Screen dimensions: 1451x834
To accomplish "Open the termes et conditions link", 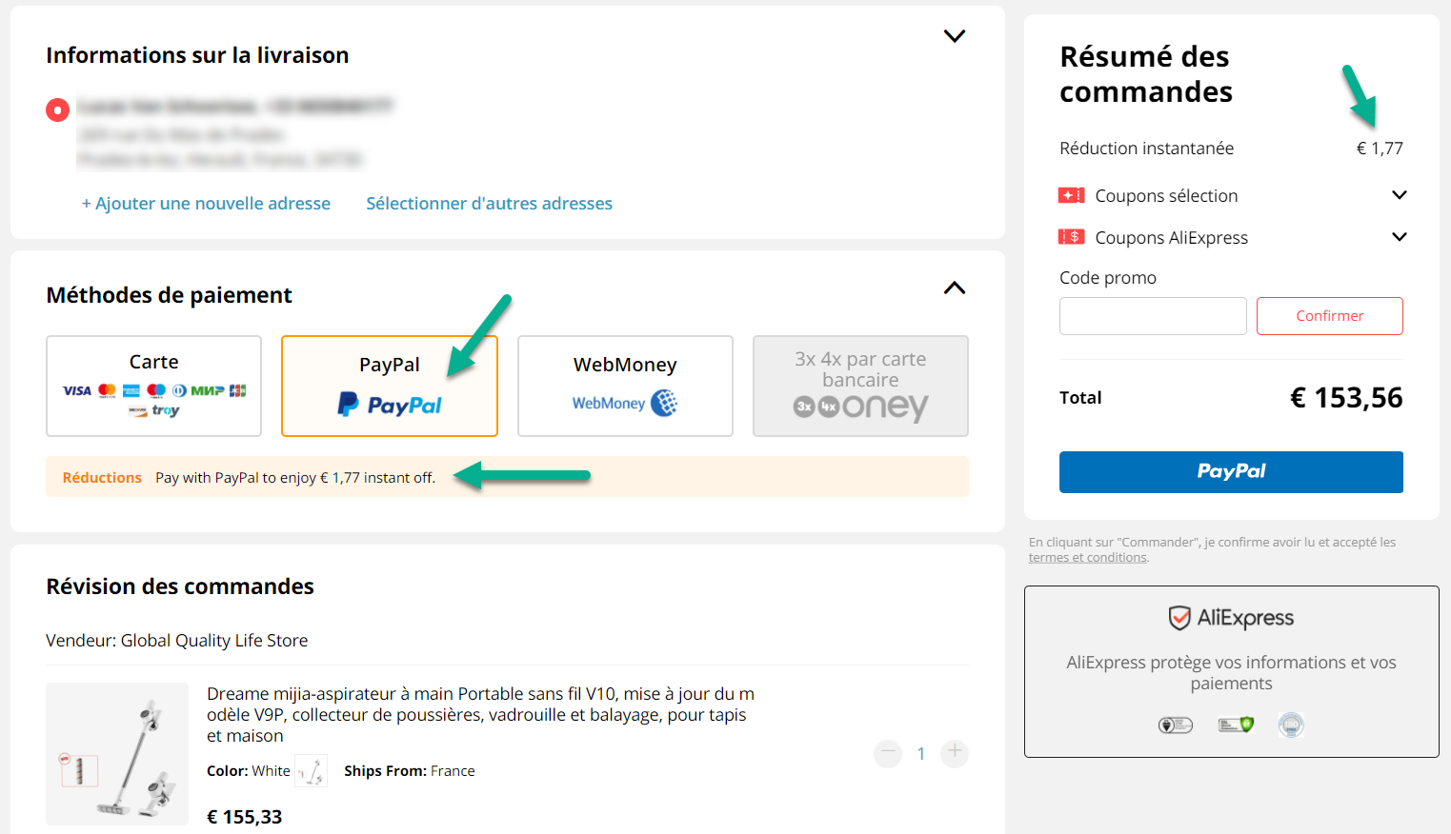I will tap(1087, 558).
